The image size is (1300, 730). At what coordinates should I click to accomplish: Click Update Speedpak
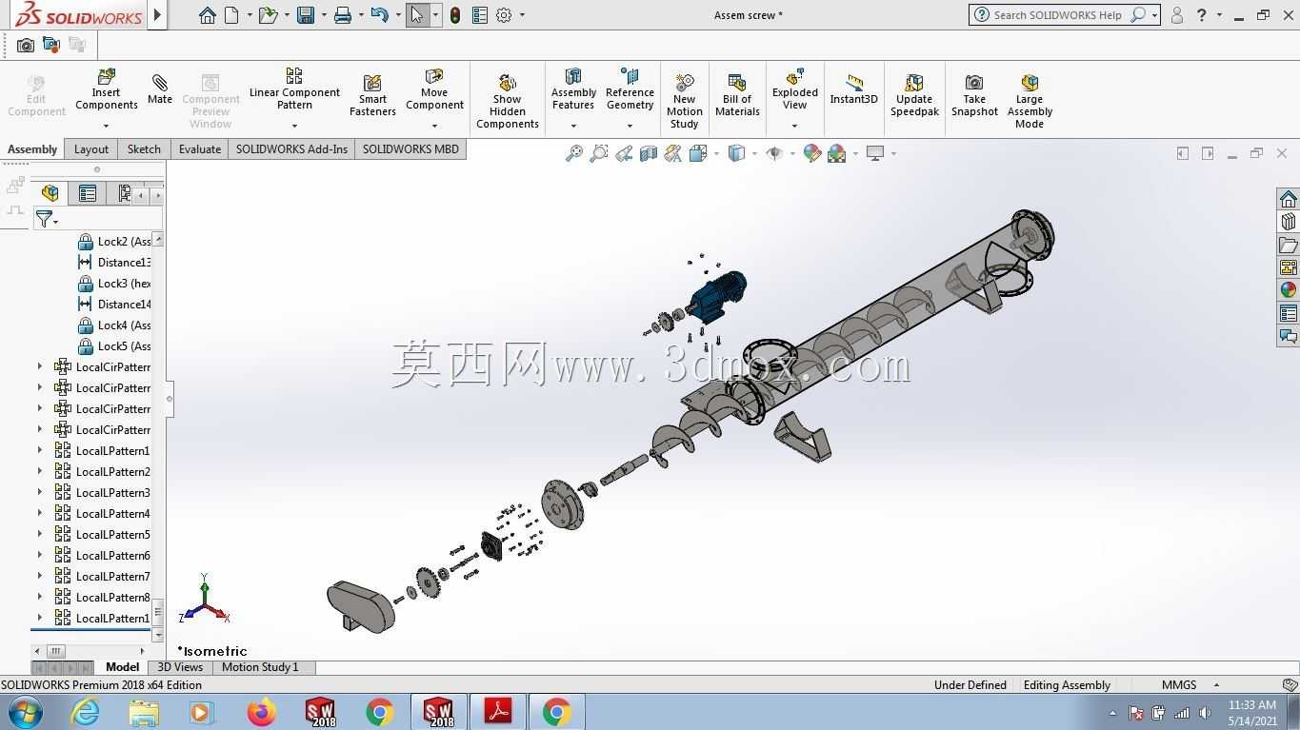coord(914,96)
